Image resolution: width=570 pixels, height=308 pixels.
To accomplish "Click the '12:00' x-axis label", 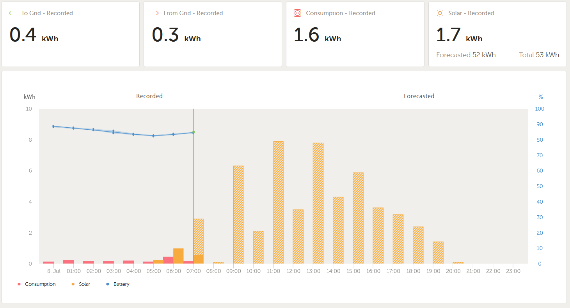I will click(x=293, y=271).
